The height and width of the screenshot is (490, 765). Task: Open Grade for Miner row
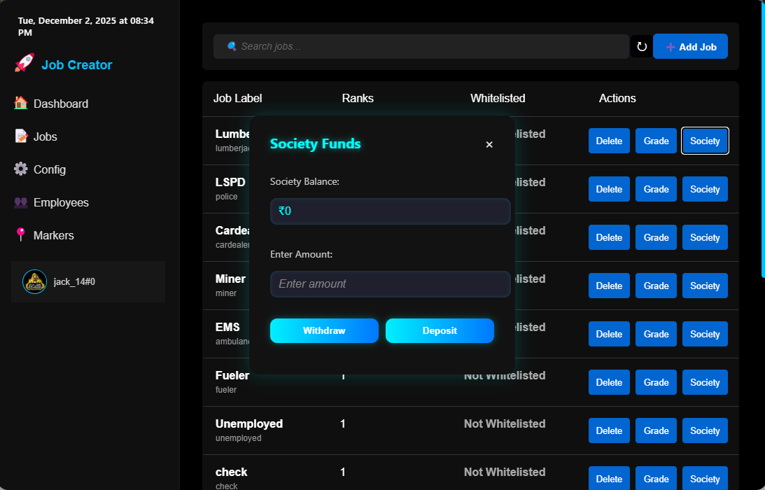coord(657,286)
